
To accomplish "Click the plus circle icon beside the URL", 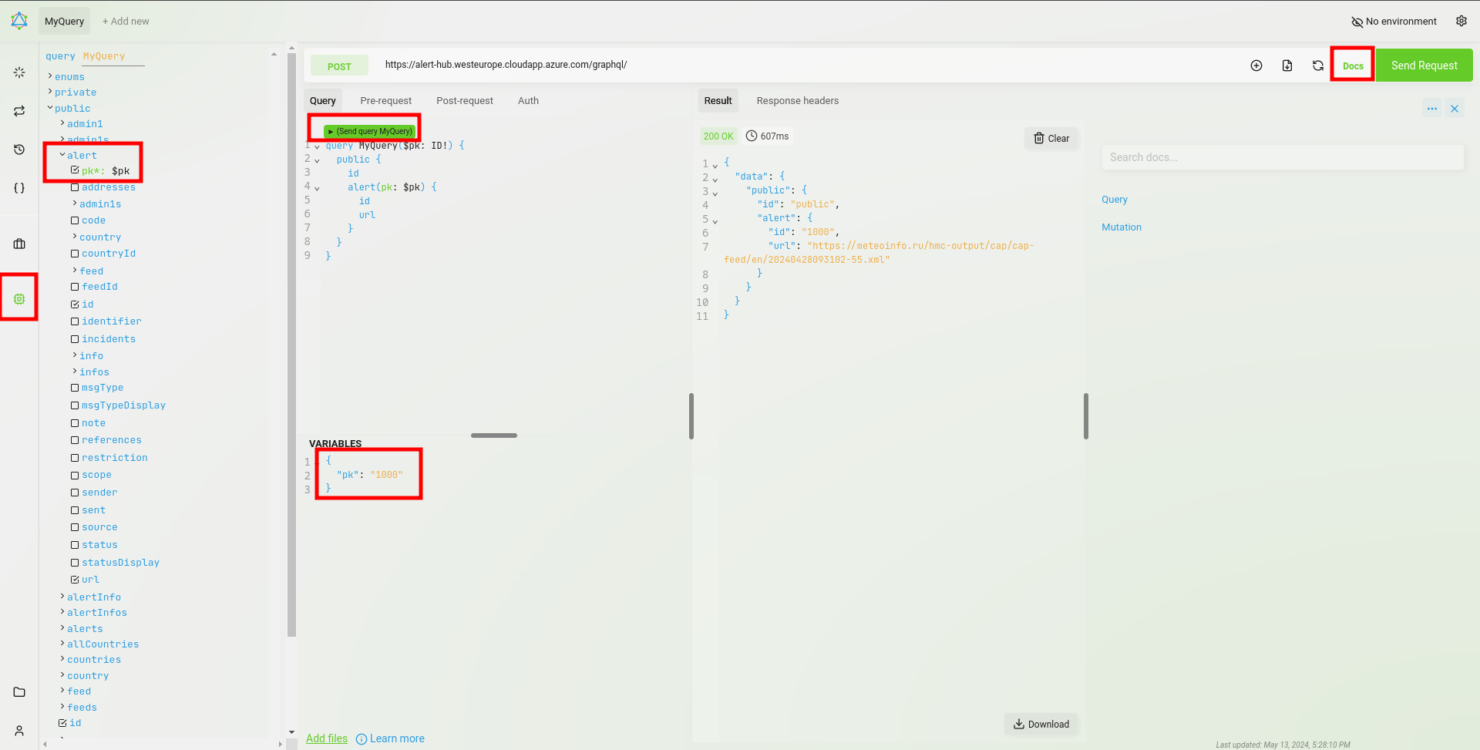I will pyautogui.click(x=1256, y=66).
